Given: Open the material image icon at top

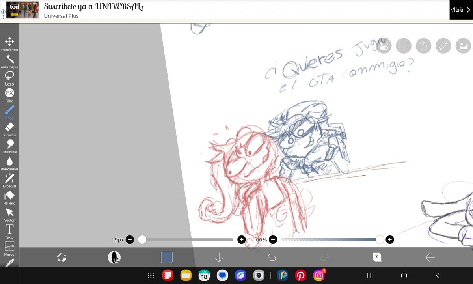Looking at the screenshot, I should pyautogui.click(x=463, y=46).
